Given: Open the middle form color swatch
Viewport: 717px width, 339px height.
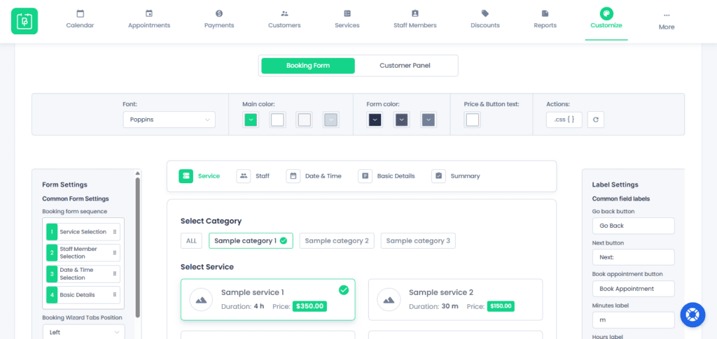Looking at the screenshot, I should point(401,120).
